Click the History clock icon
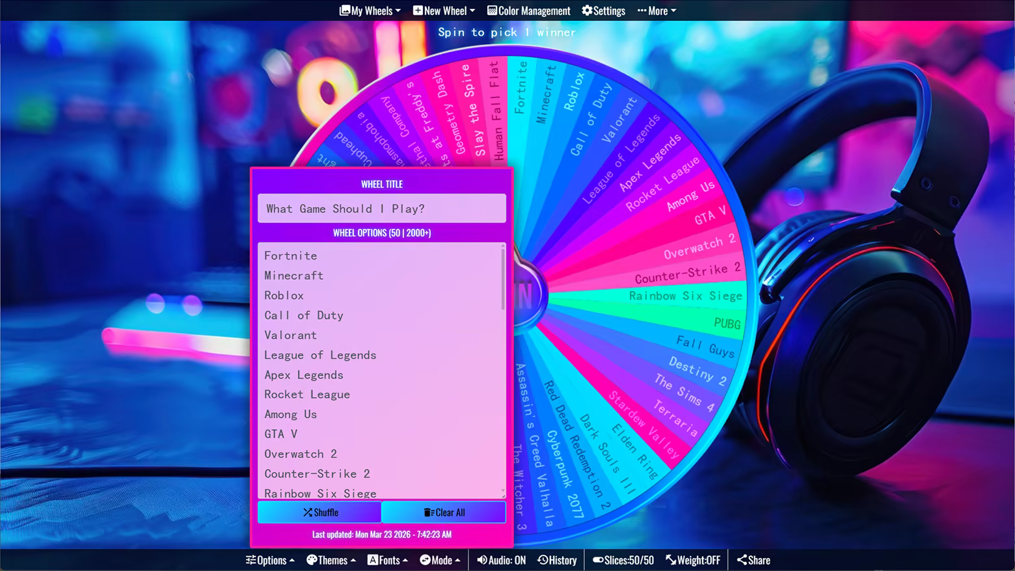 [x=543, y=560]
